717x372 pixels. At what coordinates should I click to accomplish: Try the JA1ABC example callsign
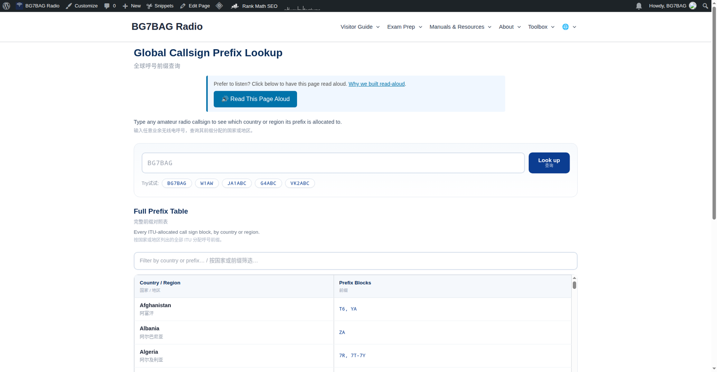237,183
